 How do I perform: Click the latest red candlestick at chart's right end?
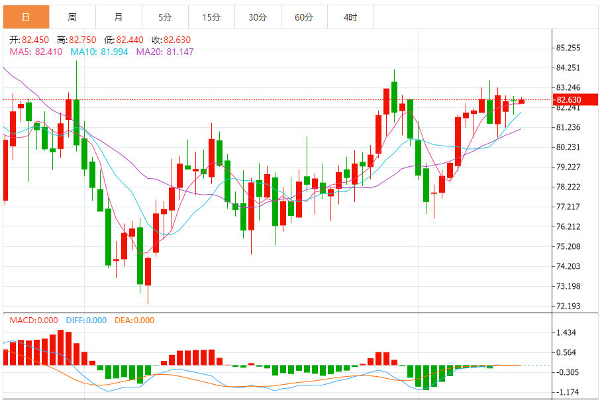pyautogui.click(x=521, y=101)
